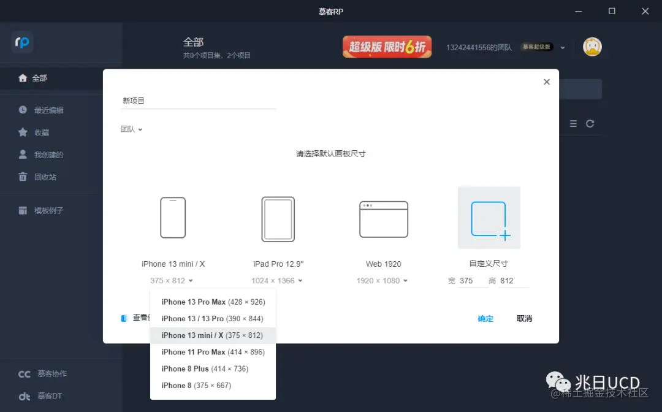Click the iPad Pro 12.9" label

[278, 264]
